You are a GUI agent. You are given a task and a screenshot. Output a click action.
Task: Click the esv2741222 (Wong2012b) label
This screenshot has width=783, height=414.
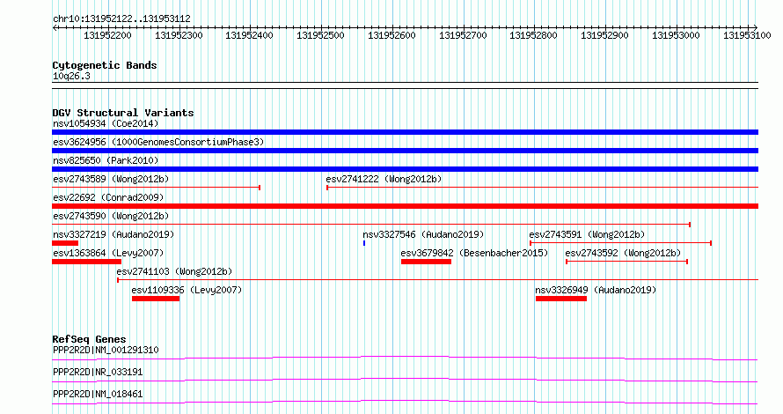(384, 179)
